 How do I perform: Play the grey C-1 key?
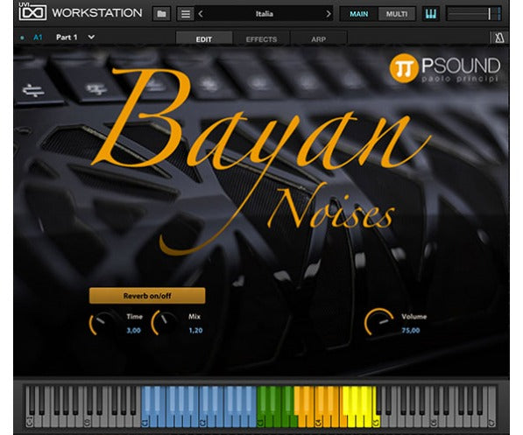[30, 421]
